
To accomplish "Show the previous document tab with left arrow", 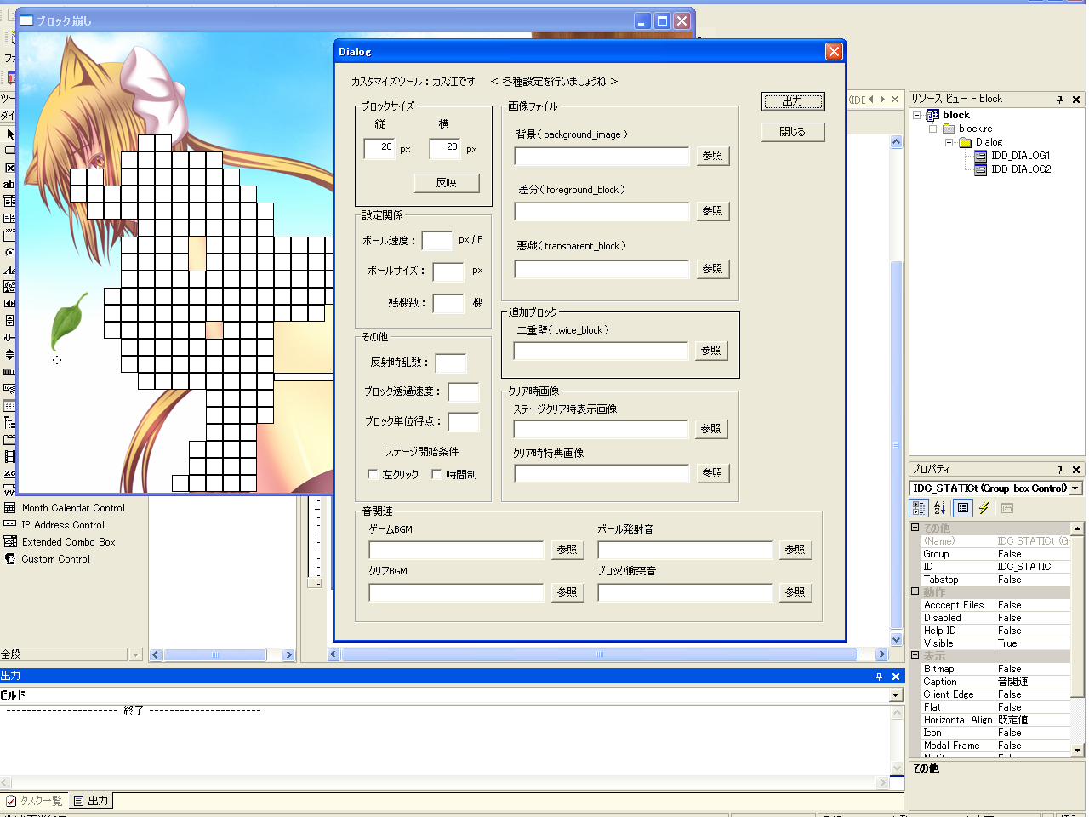I will click(x=870, y=100).
